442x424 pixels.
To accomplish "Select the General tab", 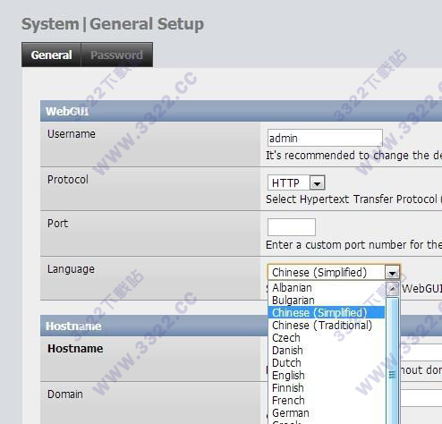I will pos(51,55).
